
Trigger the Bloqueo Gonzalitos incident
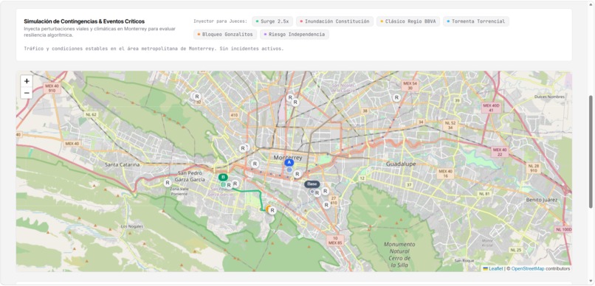225,35
